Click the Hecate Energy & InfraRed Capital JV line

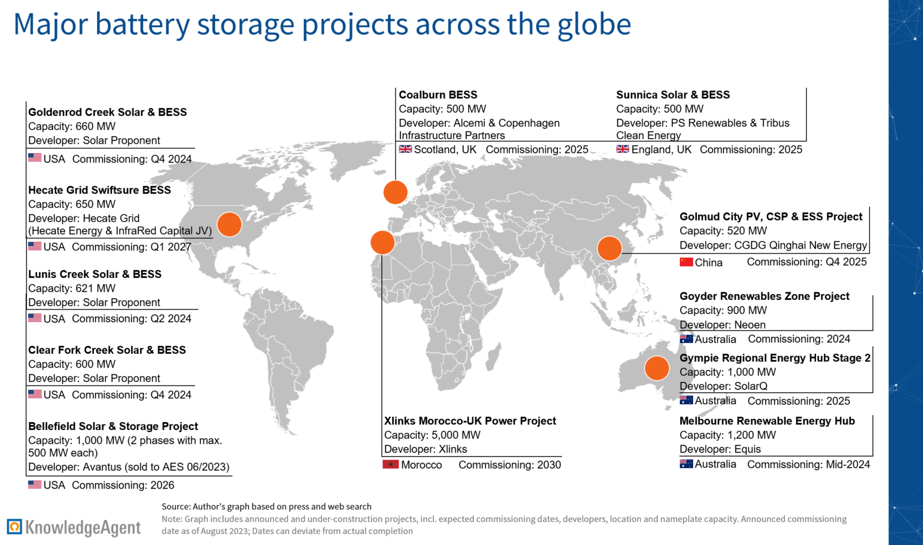pyautogui.click(x=120, y=231)
